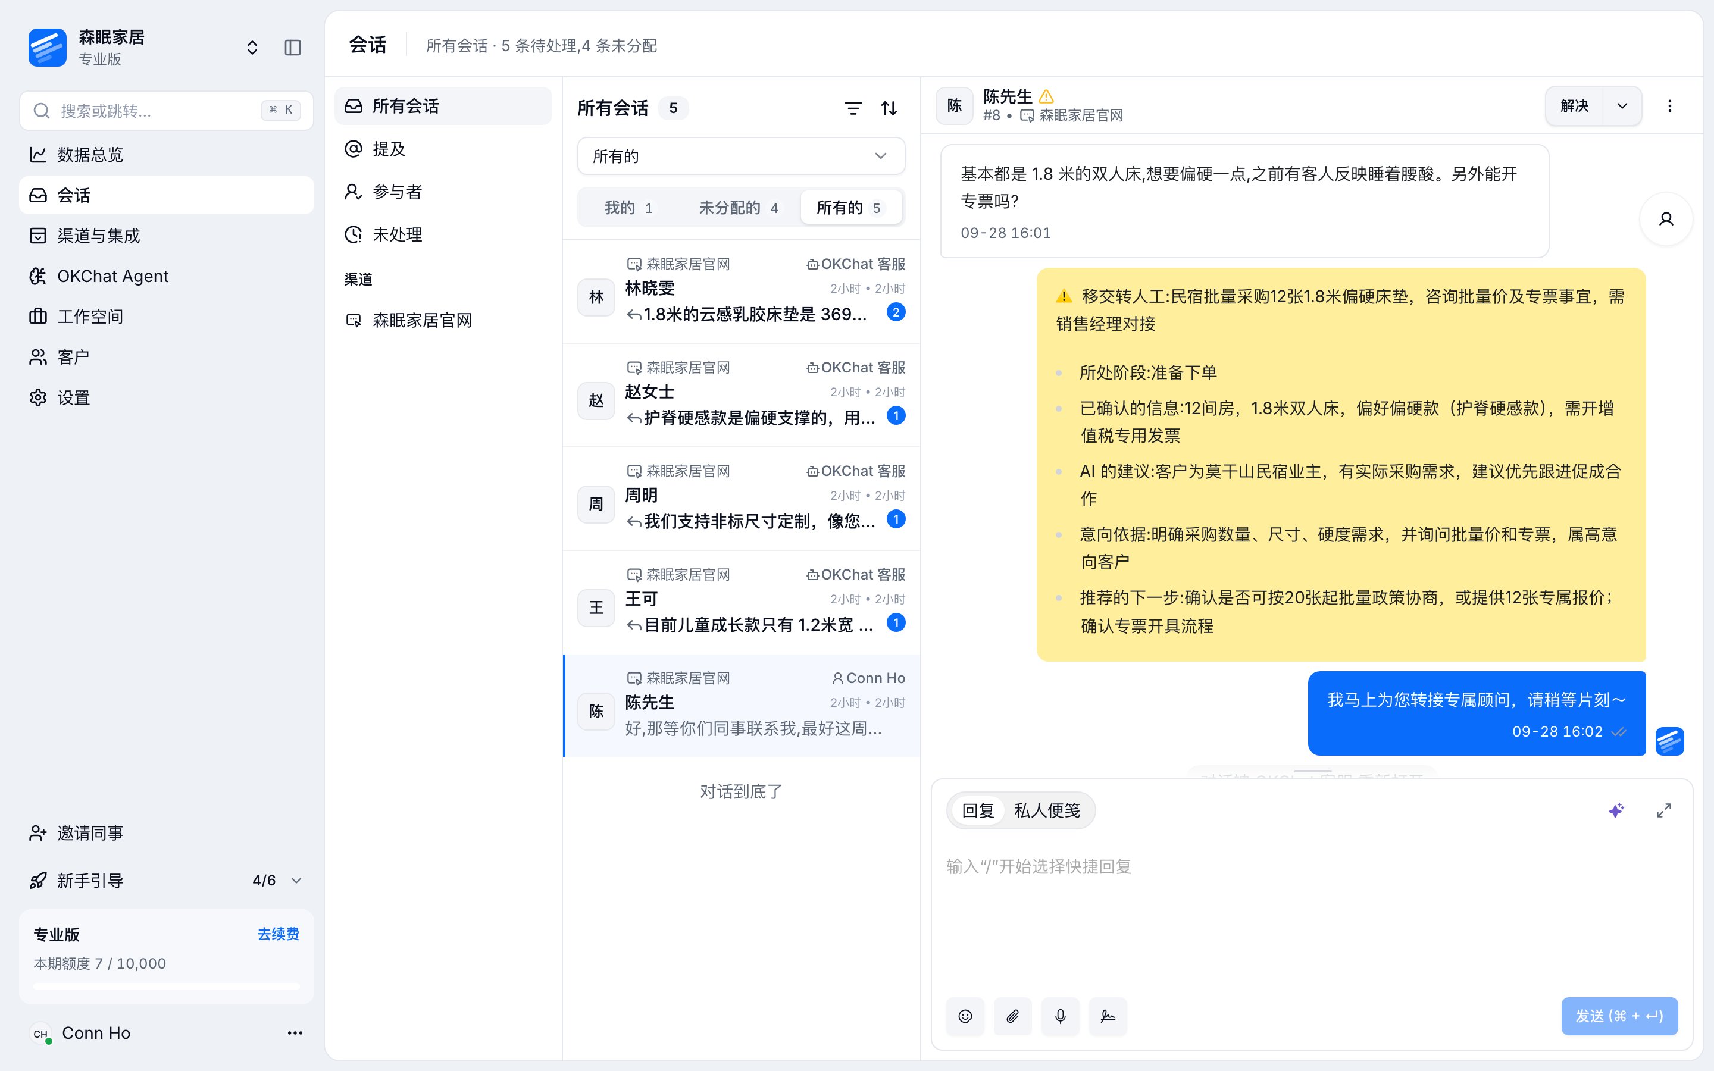The image size is (1714, 1071).
Task: Switch to 未分配的 tab
Action: (x=738, y=208)
